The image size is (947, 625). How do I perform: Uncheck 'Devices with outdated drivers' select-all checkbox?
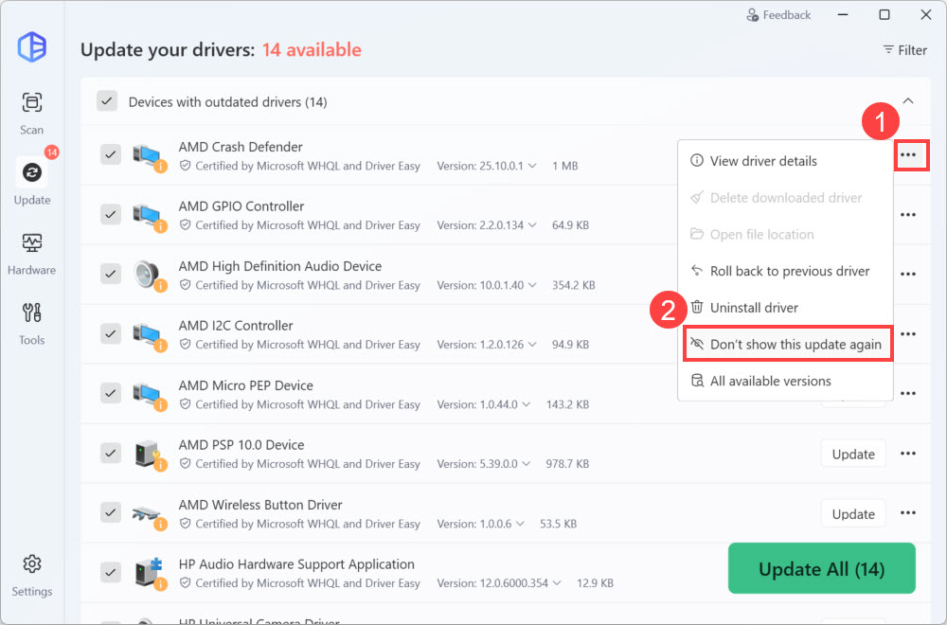[x=107, y=101]
